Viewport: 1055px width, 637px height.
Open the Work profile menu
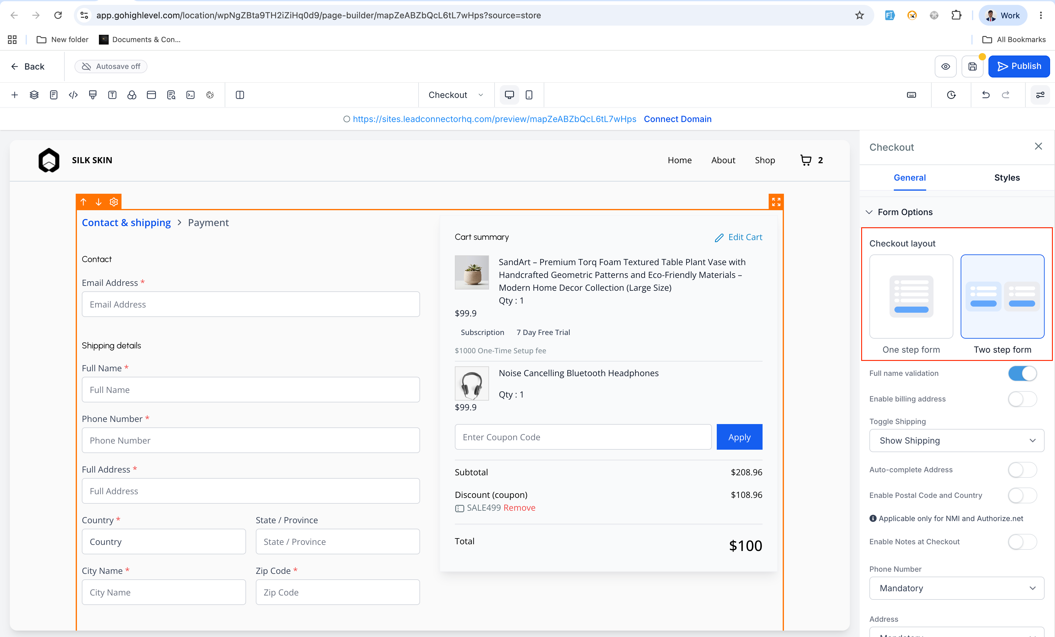[1003, 15]
